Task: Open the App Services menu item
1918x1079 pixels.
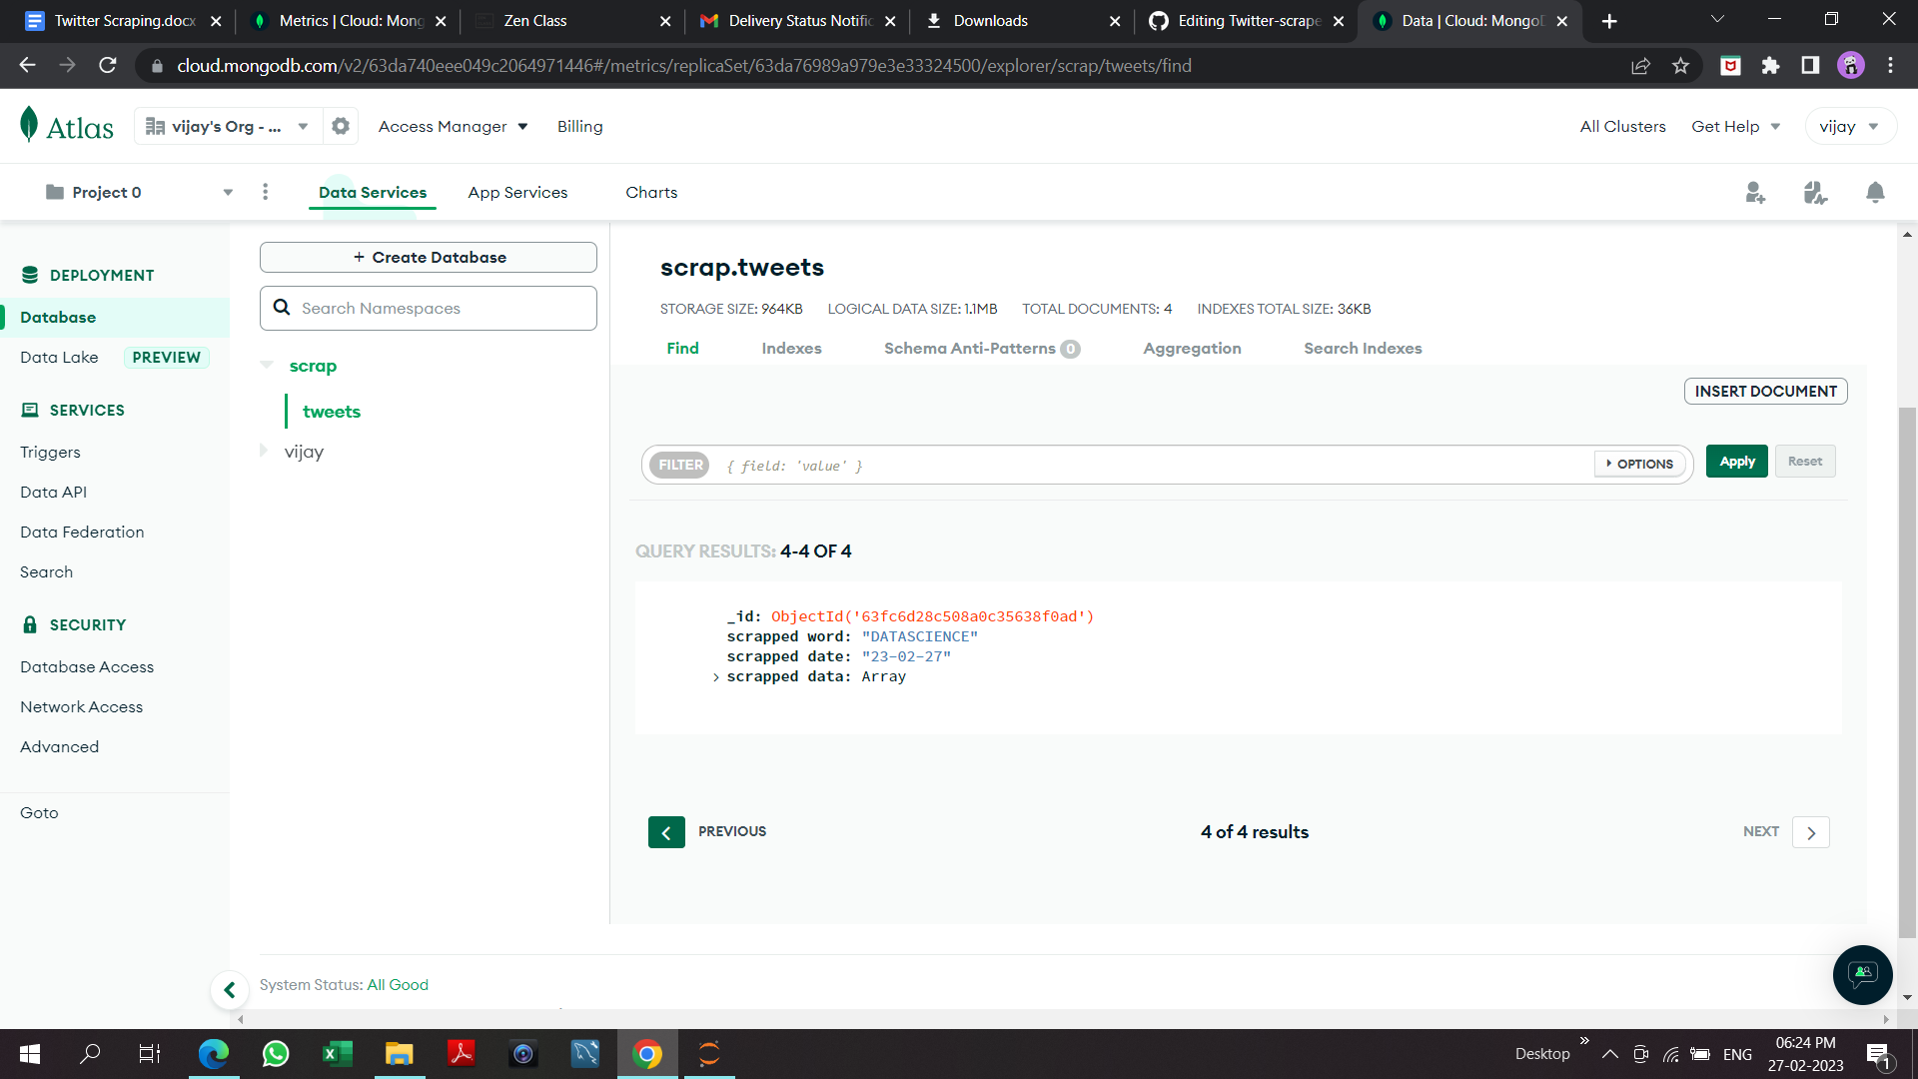Action: tap(517, 192)
